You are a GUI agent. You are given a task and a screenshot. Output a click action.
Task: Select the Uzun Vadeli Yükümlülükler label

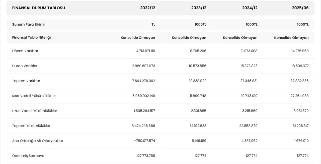35,111
